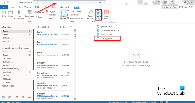Open the File tab
The height and width of the screenshot is (103, 195).
4,7
